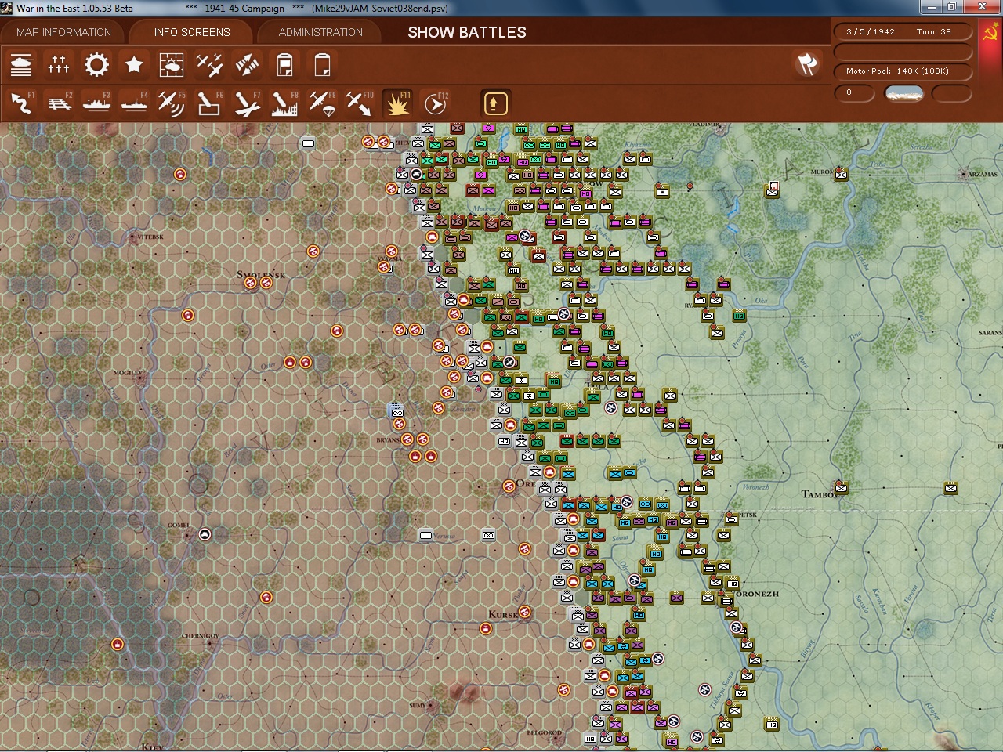Viewport: 1003px width, 752px height.
Task: Select the F1 move mode icon
Action: (x=21, y=103)
